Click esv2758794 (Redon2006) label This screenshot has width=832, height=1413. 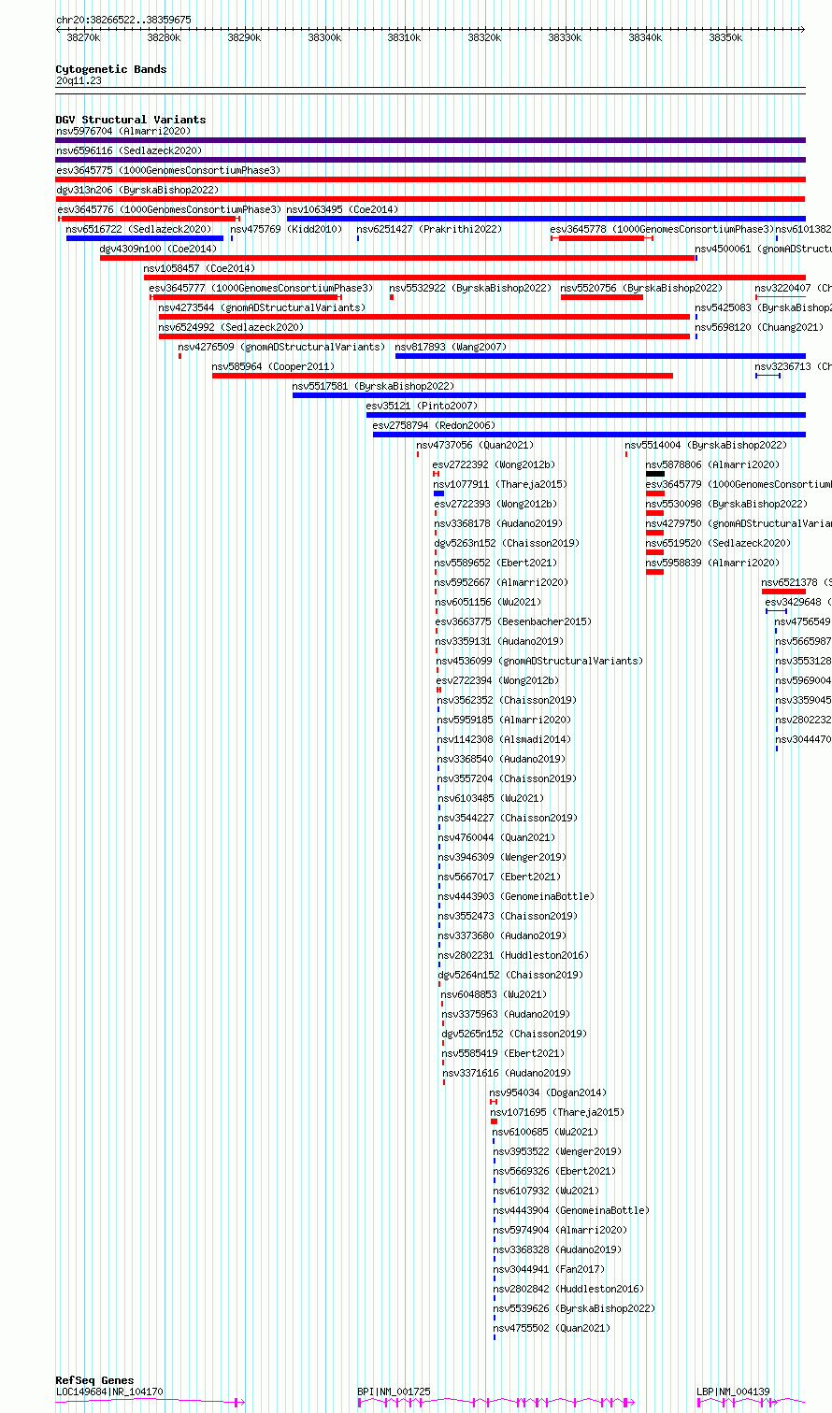click(434, 425)
